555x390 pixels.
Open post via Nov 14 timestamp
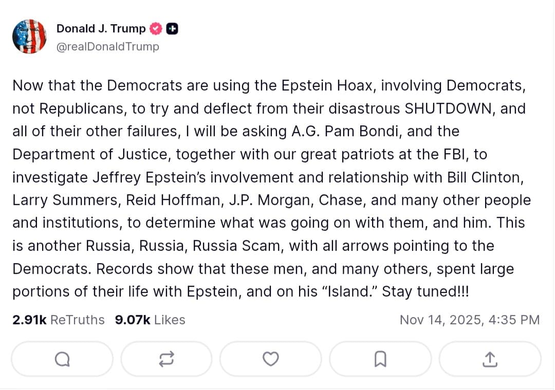pyautogui.click(x=470, y=320)
